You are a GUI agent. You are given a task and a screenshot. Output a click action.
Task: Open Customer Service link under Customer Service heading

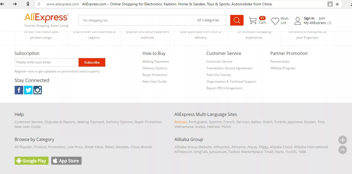219,62
